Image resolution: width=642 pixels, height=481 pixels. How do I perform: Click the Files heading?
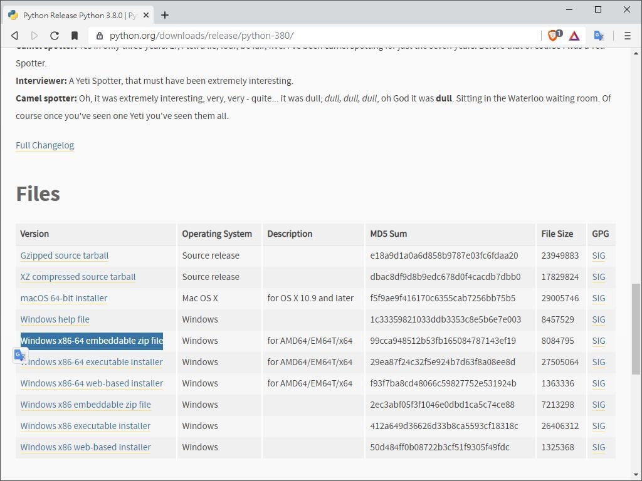click(38, 194)
